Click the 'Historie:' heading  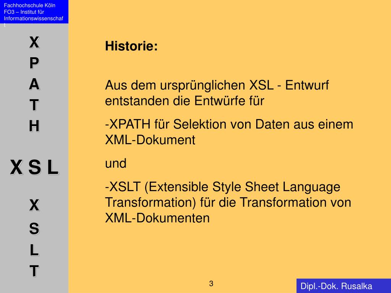(x=131, y=46)
